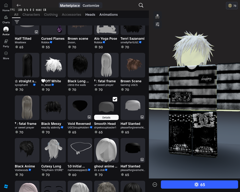The width and height of the screenshot is (240, 192).
Task: Click creator name exactly ablimity
Action: pos(51,128)
